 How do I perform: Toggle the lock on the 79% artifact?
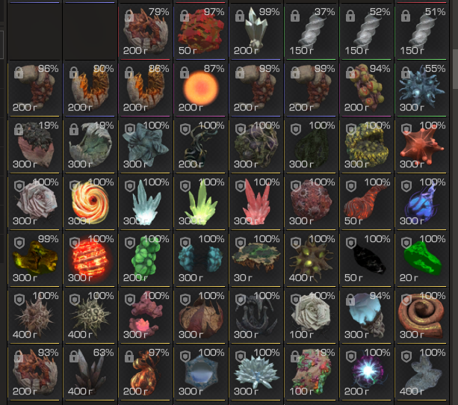click(129, 16)
